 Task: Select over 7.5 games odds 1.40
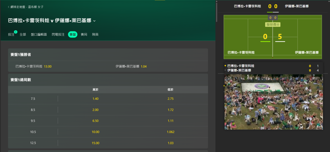point(96,99)
